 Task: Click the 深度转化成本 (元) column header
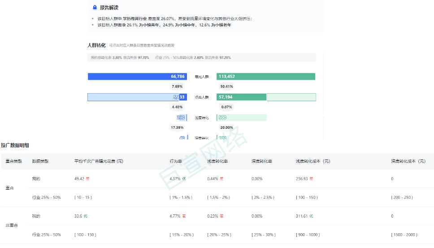(408, 161)
